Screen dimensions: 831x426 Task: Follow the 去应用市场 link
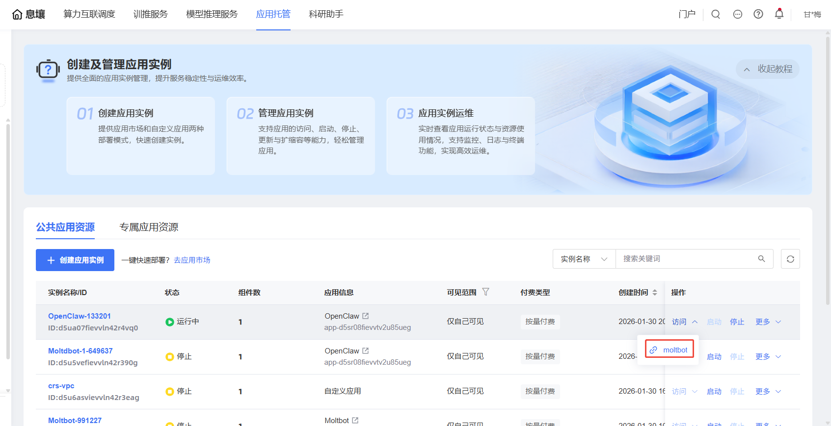click(192, 260)
